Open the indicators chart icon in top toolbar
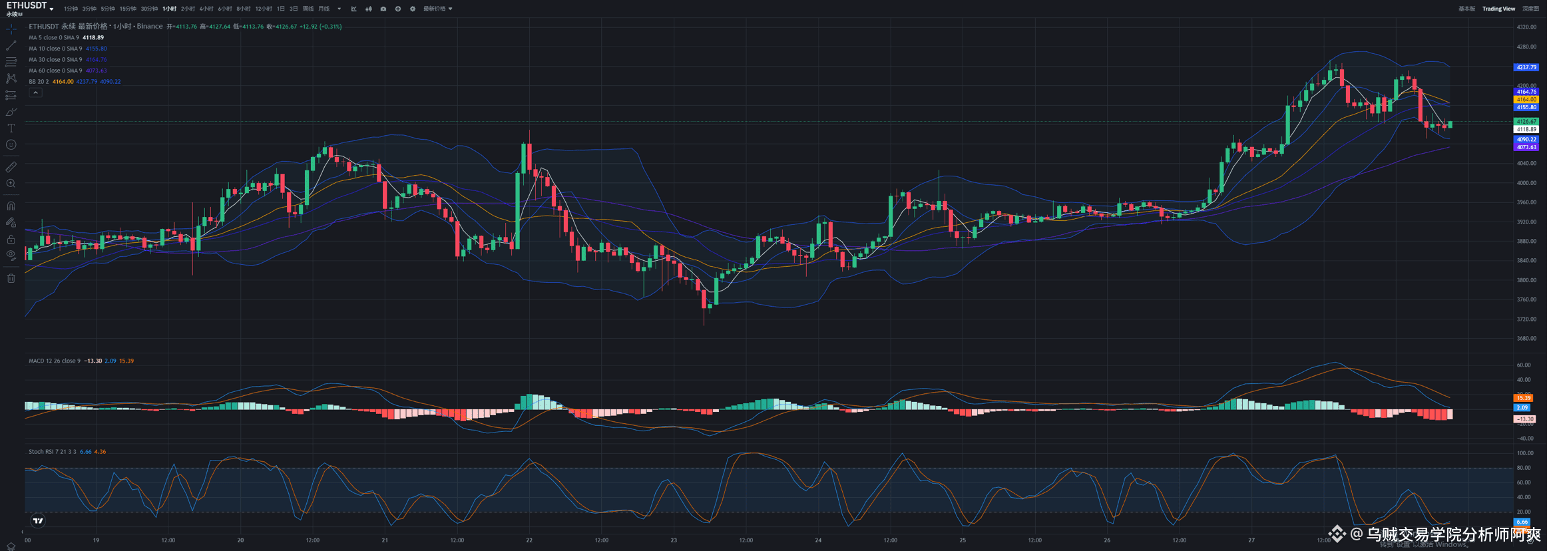The image size is (1547, 551). (353, 9)
